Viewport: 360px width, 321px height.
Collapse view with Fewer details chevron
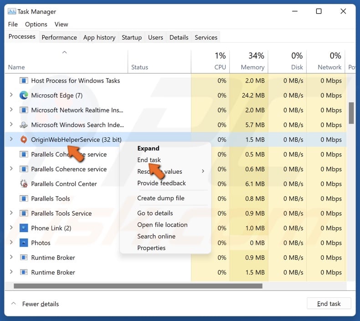pos(14,304)
